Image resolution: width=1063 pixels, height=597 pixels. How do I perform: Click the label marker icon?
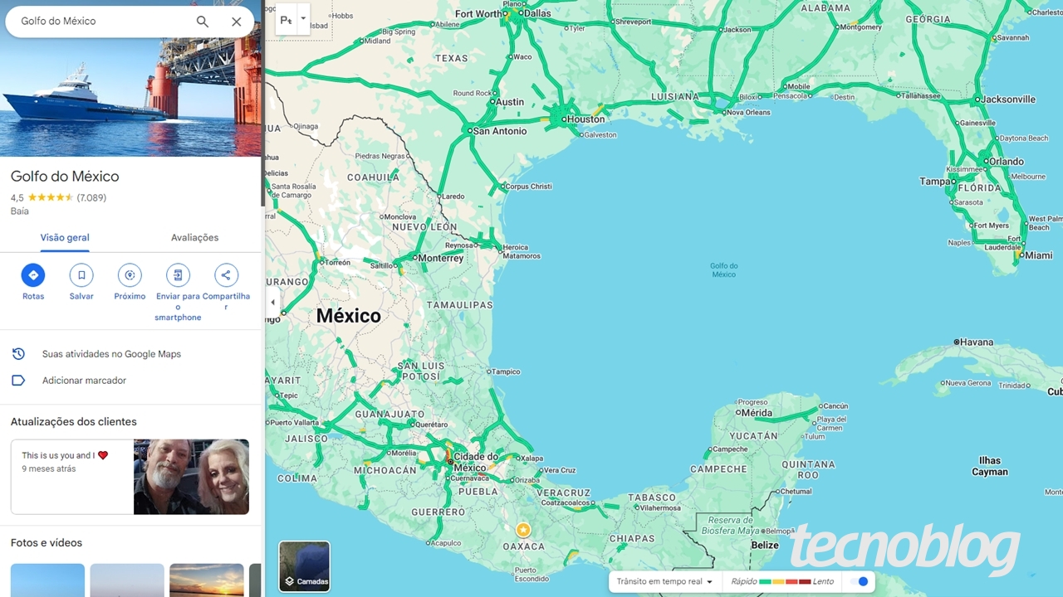coord(18,381)
